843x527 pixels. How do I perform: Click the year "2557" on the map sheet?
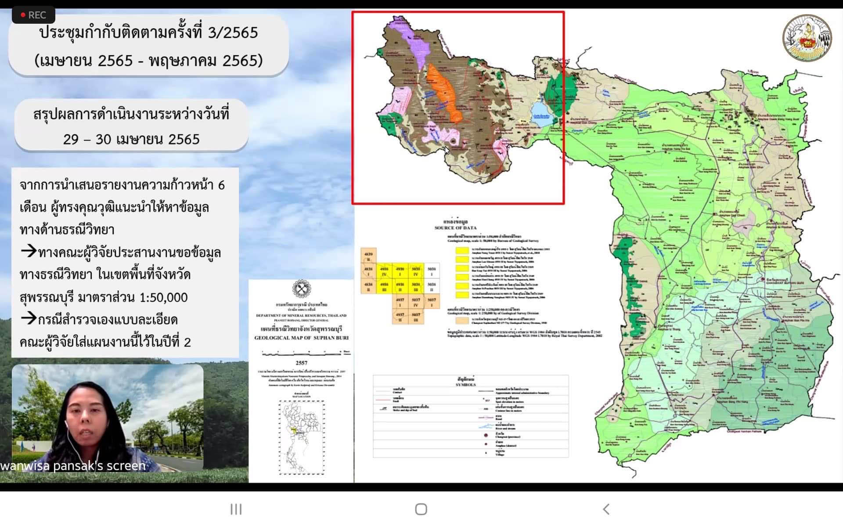[302, 363]
